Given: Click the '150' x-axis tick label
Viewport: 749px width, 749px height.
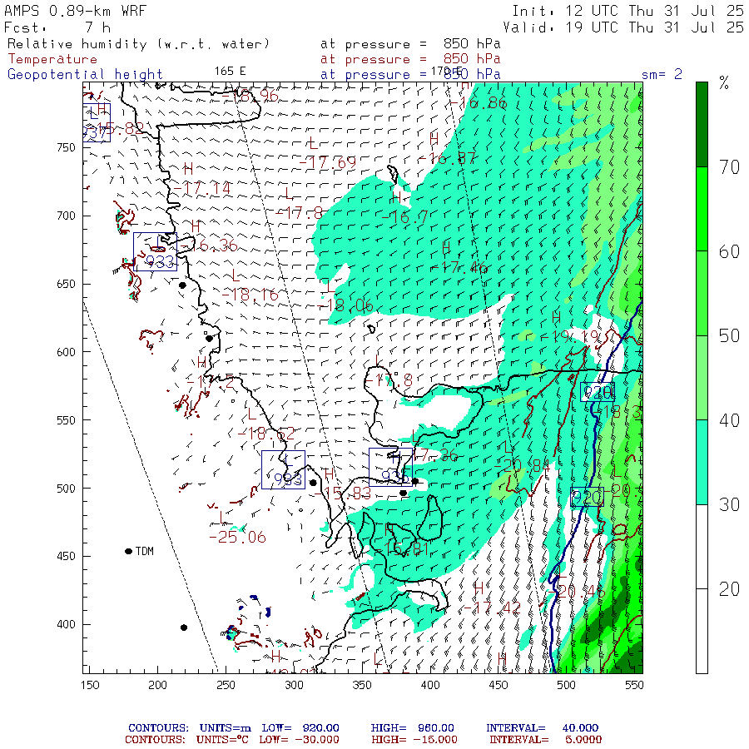Looking at the screenshot, I should click(x=90, y=685).
